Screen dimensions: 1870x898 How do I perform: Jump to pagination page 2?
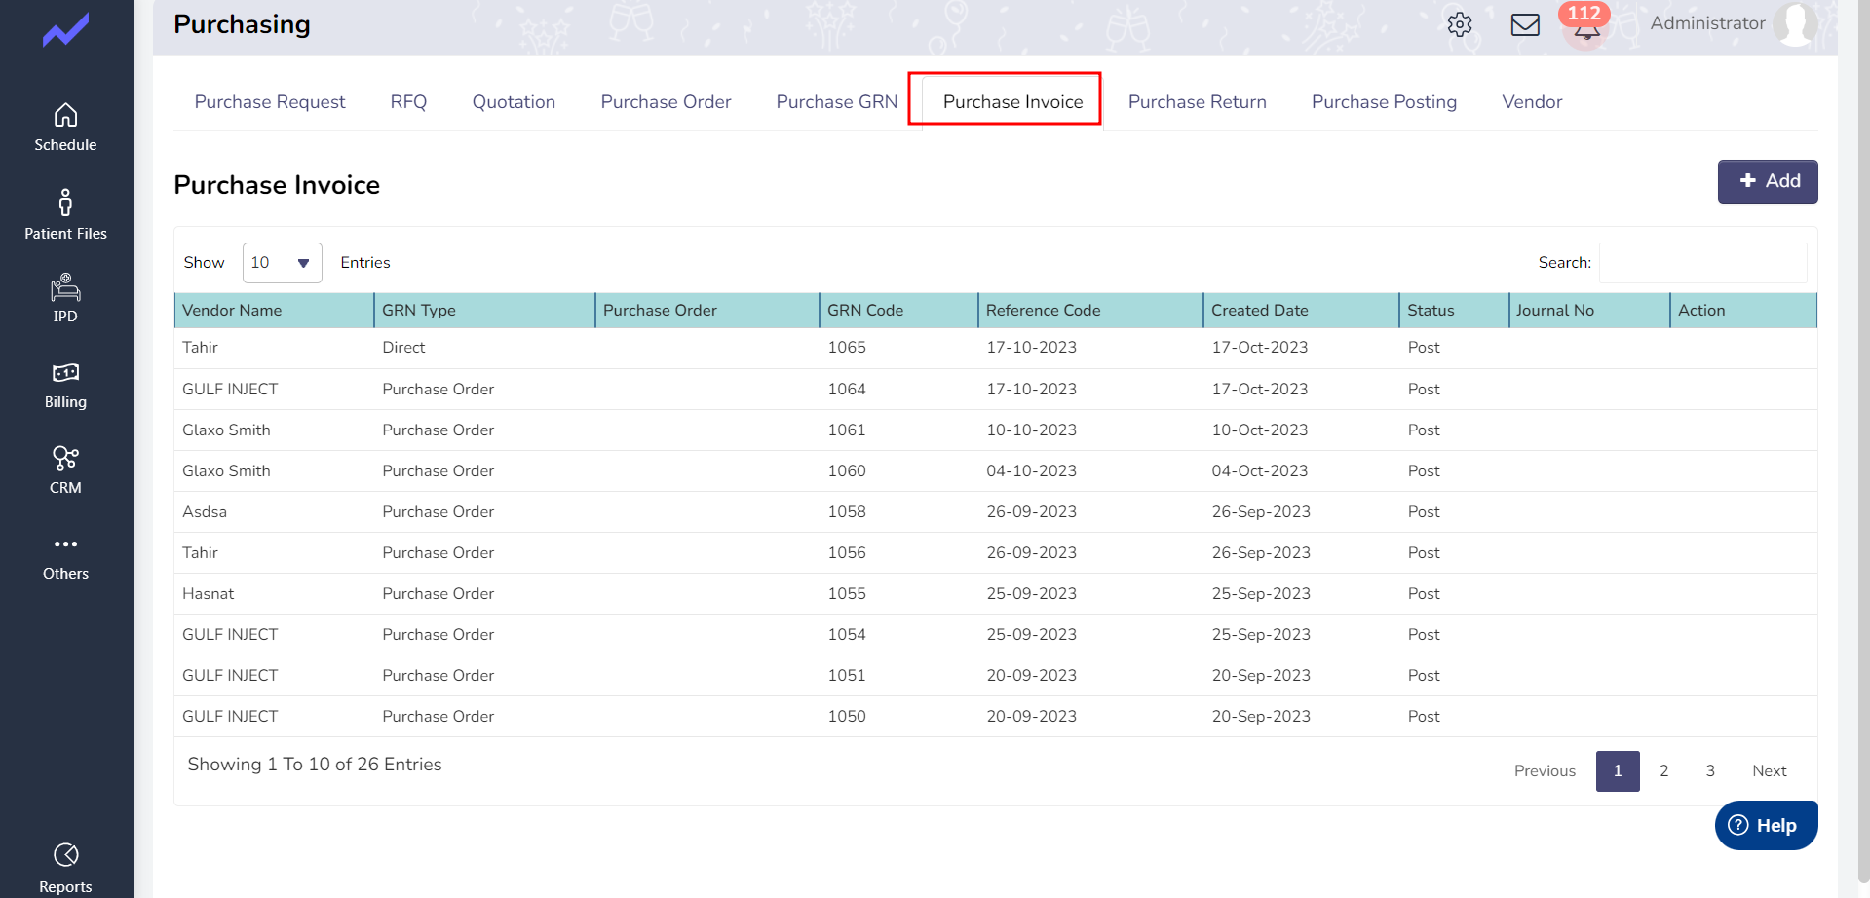pos(1663,771)
